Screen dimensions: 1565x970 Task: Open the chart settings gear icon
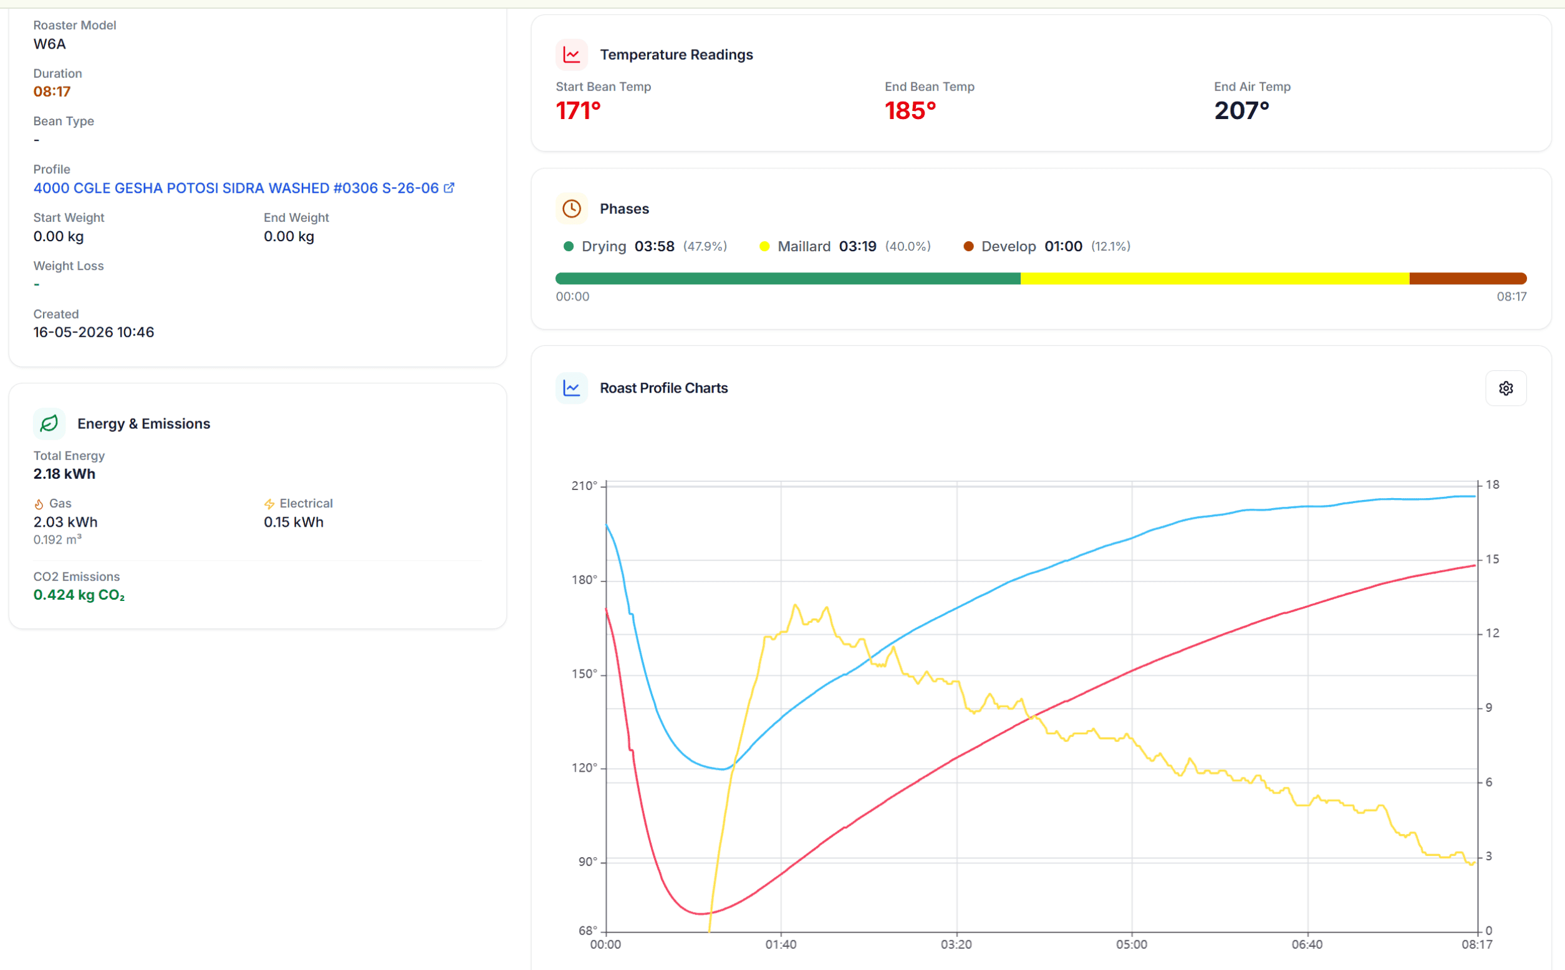pyautogui.click(x=1505, y=388)
